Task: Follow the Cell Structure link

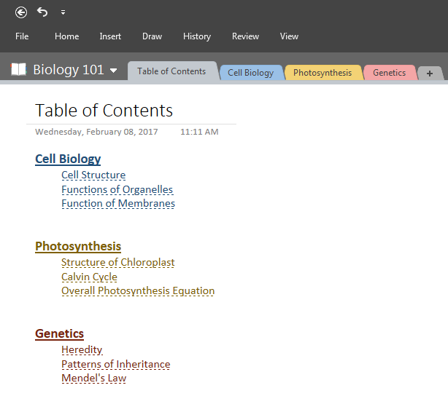Action: (x=93, y=175)
